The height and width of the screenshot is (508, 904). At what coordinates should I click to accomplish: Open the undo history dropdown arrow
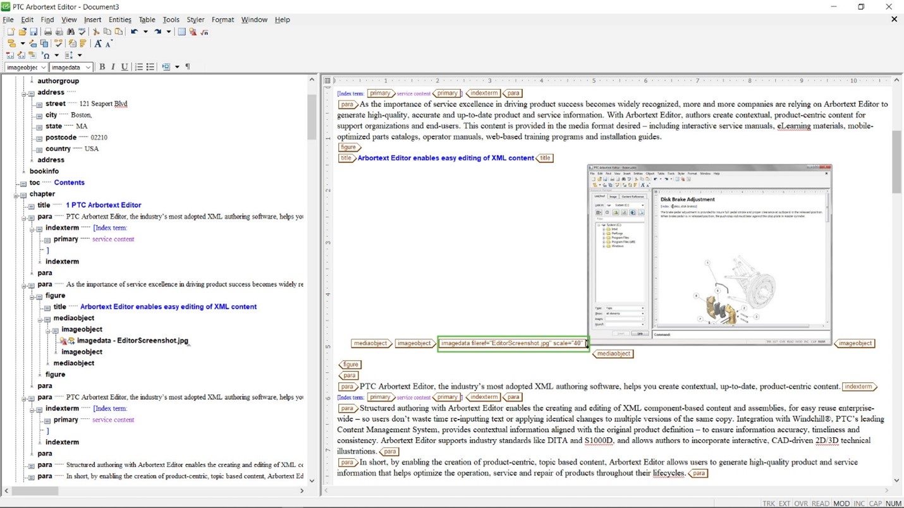pos(145,32)
